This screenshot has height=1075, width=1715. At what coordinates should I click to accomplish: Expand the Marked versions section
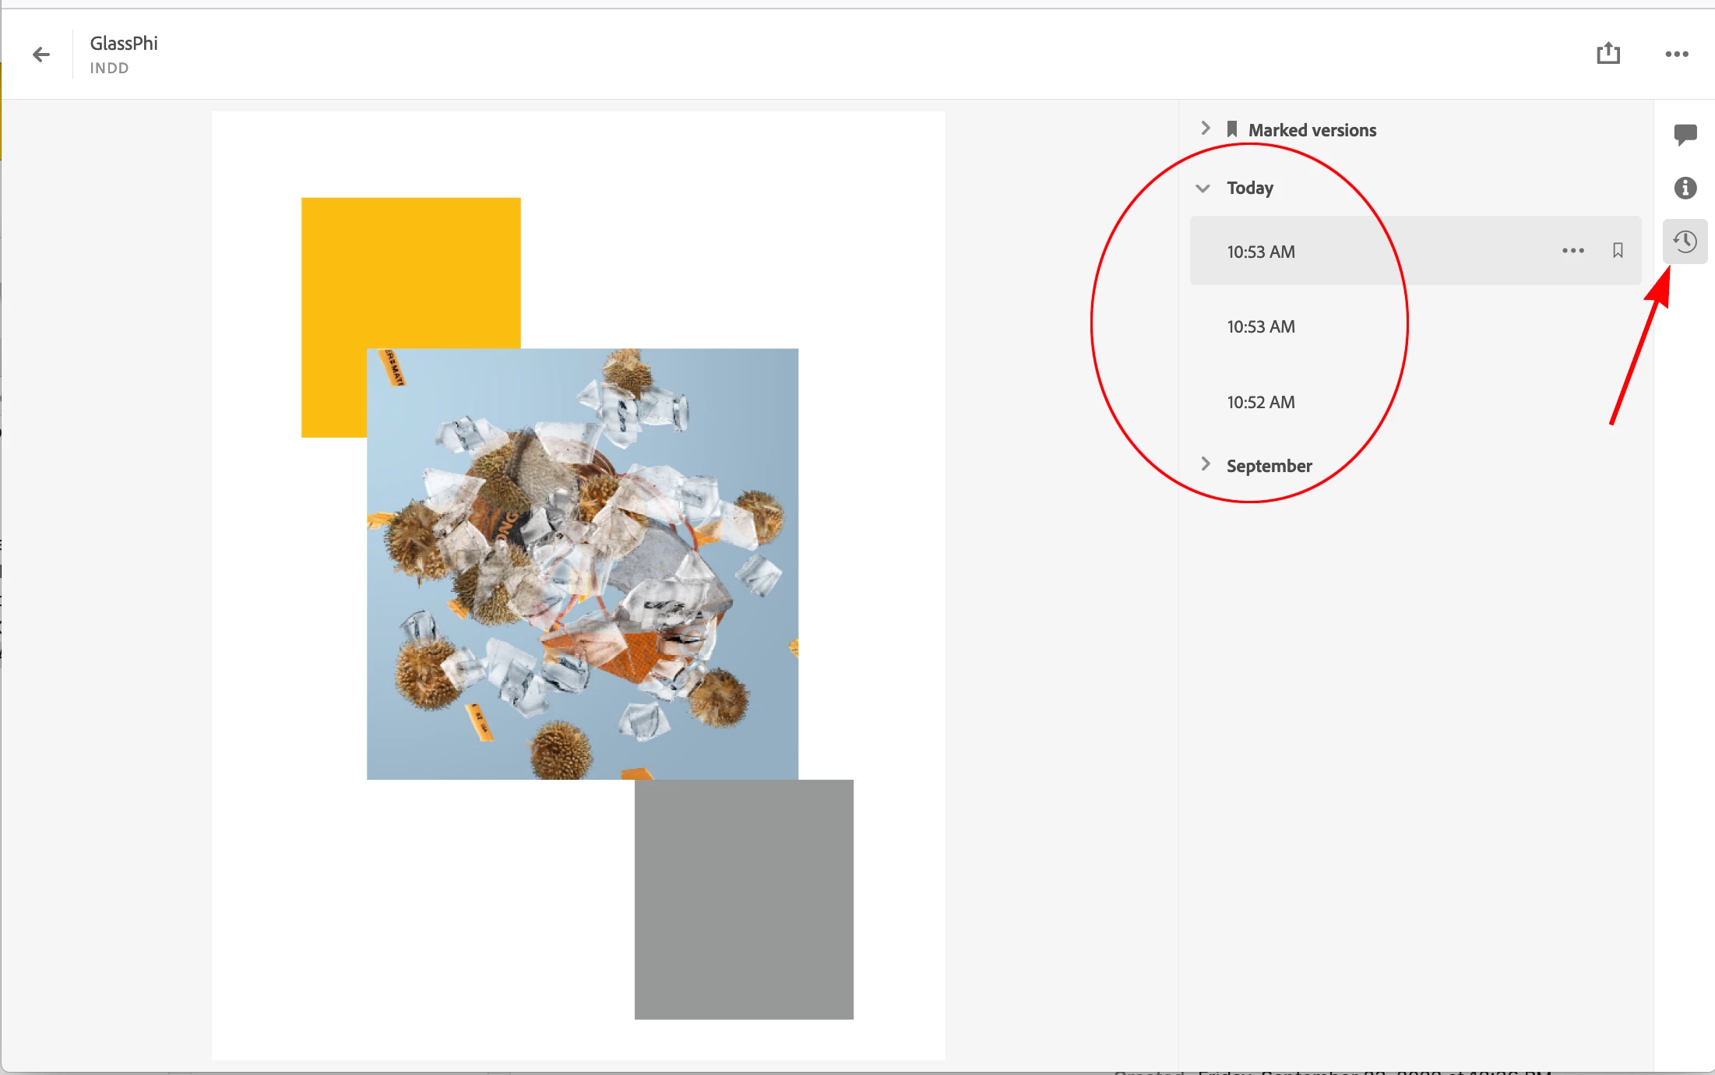click(x=1205, y=129)
